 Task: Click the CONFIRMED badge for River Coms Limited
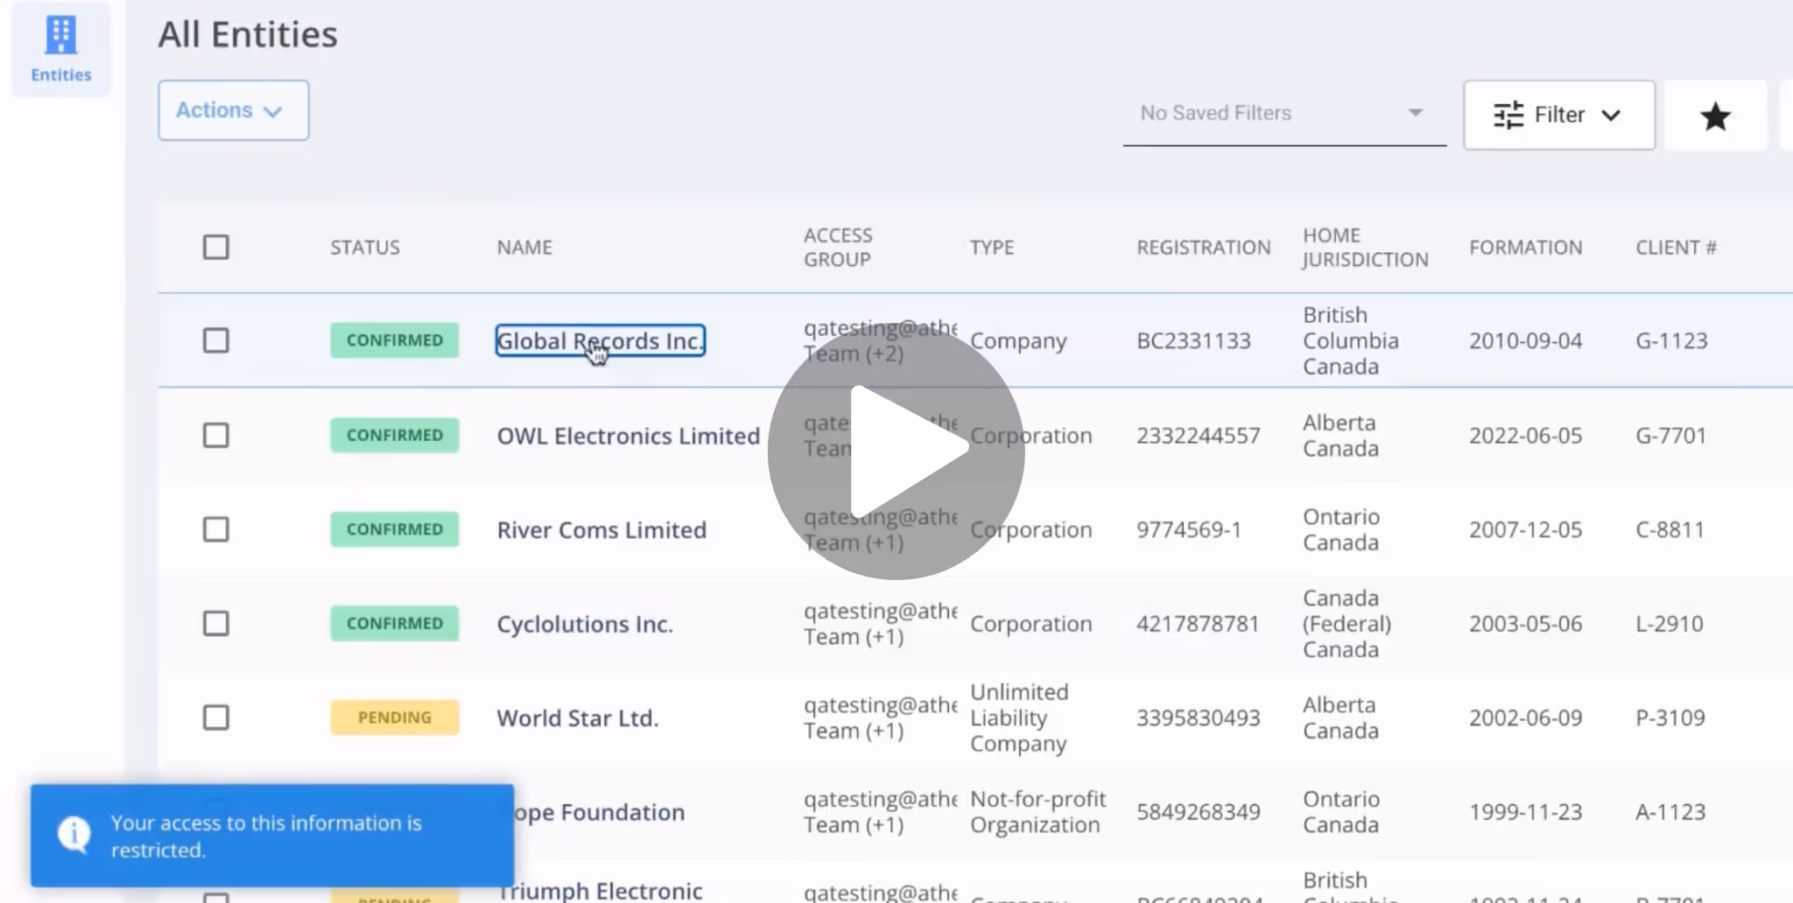coord(395,529)
